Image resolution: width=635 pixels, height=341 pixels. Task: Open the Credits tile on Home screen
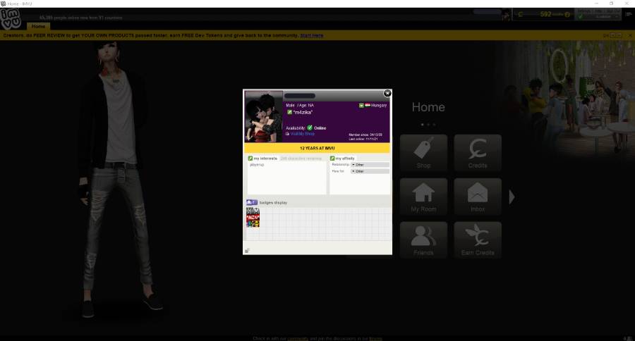[478, 153]
